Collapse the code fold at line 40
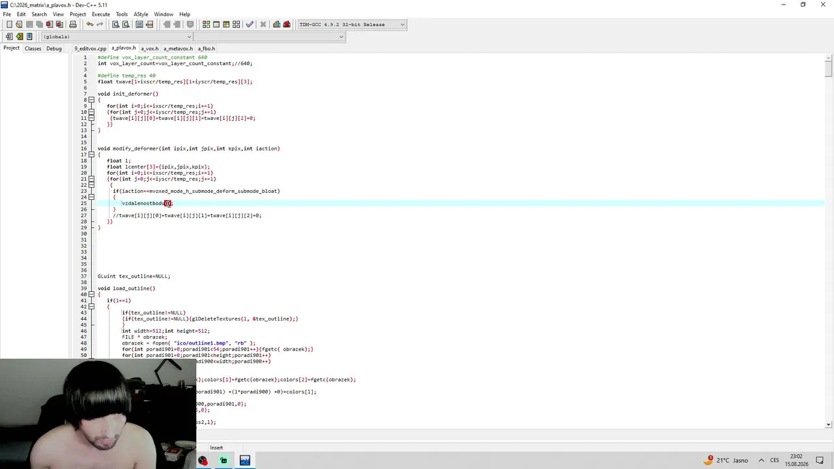The image size is (834, 469). [91, 294]
